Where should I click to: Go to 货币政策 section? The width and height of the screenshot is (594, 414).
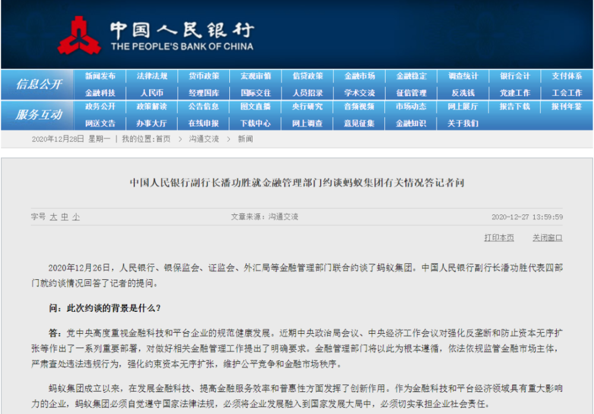tap(204, 76)
